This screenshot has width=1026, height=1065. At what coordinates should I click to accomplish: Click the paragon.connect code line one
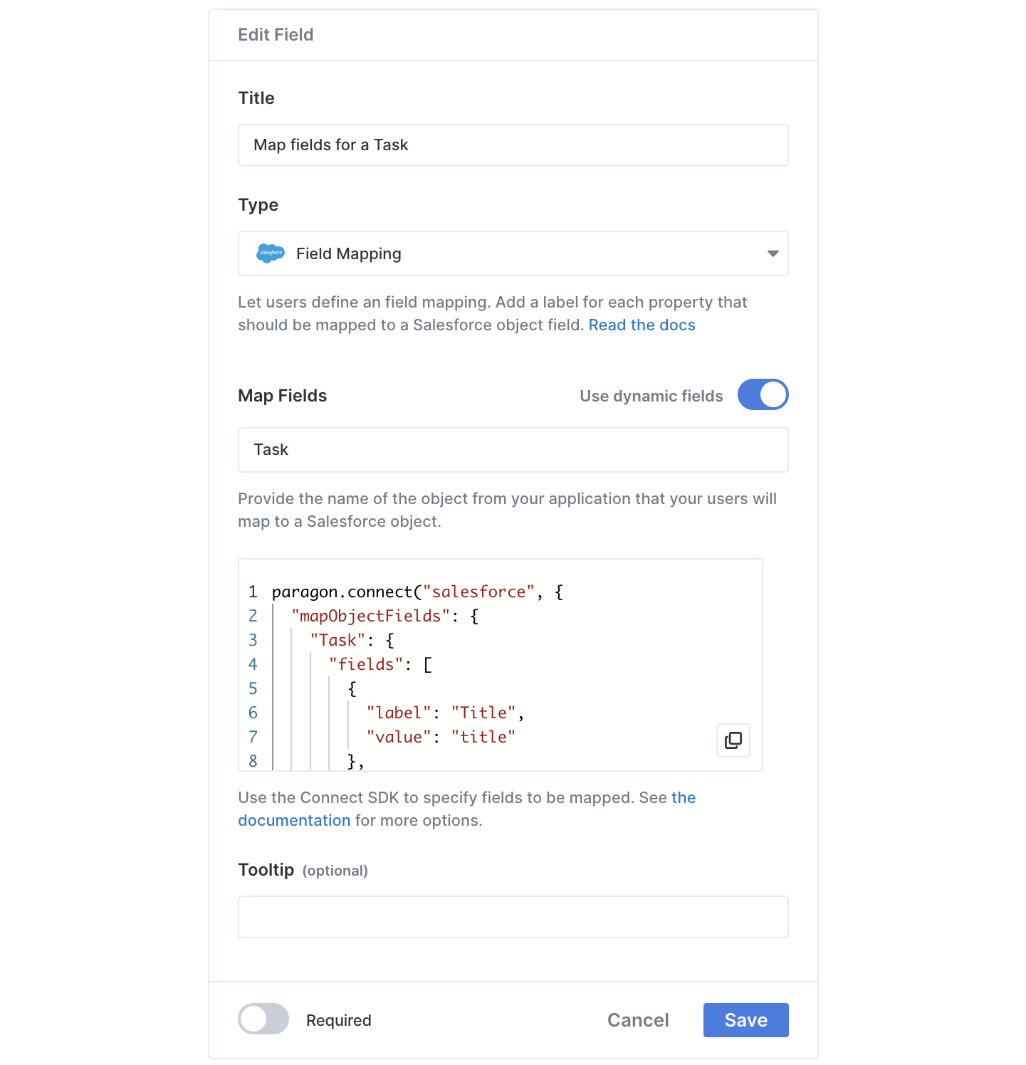coord(418,592)
